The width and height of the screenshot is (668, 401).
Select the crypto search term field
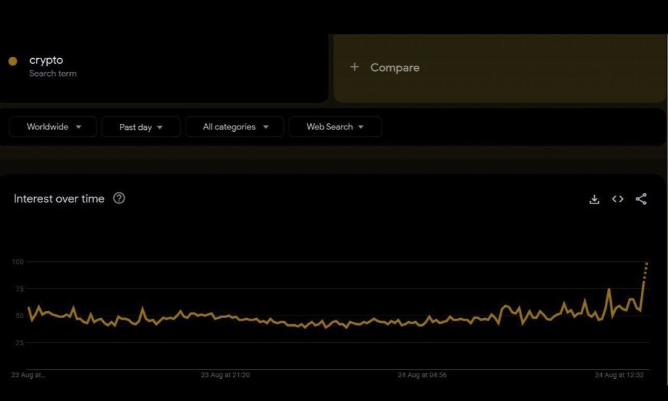[163, 68]
